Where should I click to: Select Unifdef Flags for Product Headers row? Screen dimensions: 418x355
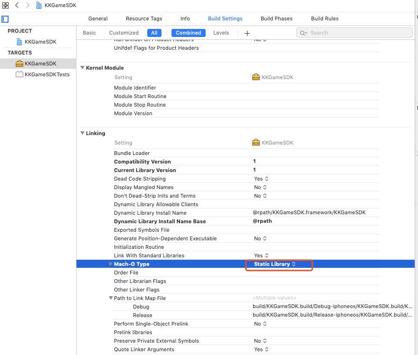click(246, 48)
